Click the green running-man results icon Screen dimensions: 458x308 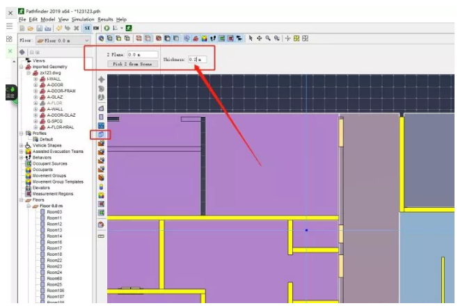pos(129,28)
